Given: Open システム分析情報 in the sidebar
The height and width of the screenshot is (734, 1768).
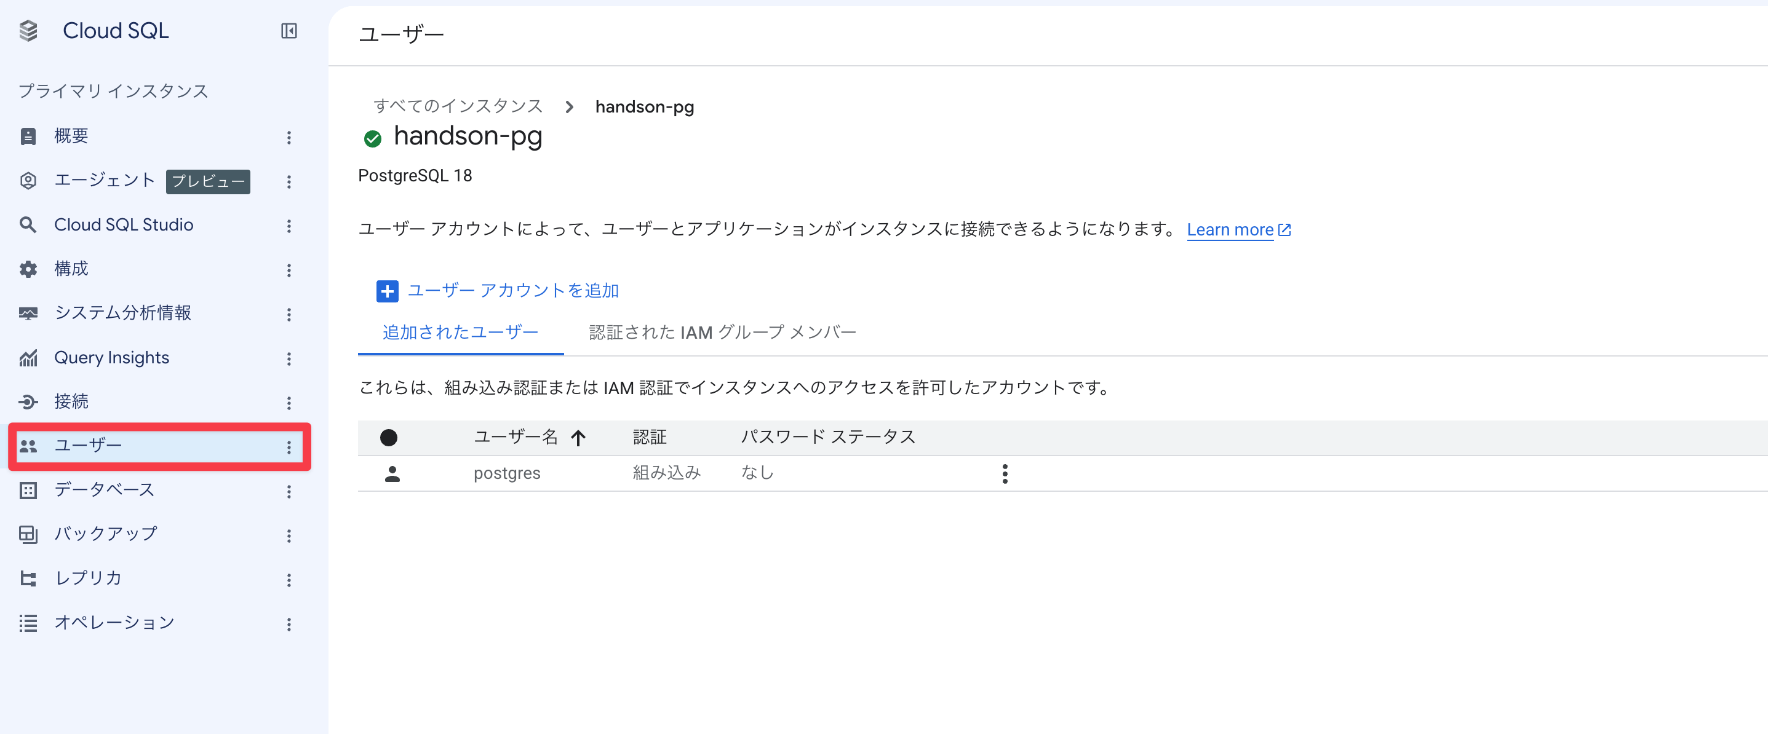Looking at the screenshot, I should [x=123, y=313].
